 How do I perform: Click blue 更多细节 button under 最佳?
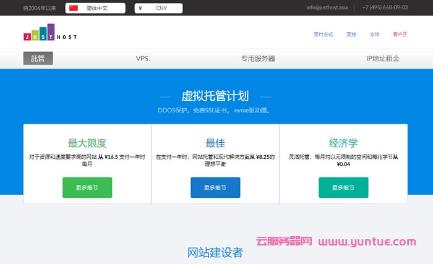215,187
